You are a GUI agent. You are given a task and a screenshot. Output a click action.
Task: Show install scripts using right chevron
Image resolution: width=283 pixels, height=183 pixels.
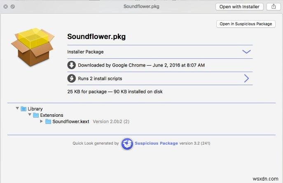pyautogui.click(x=246, y=78)
